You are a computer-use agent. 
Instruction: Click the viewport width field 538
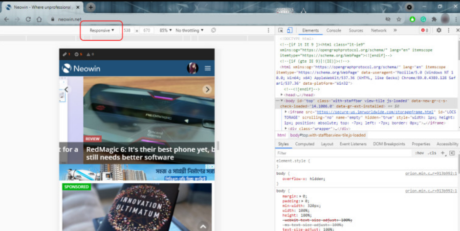pos(128,30)
